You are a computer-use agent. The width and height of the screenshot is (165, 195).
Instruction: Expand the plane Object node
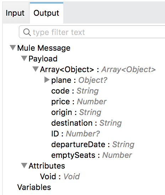point(47,80)
